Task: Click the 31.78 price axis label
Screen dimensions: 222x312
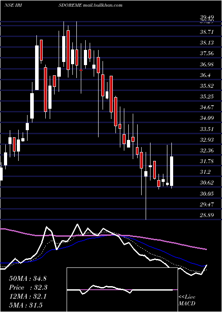Action: (x=207, y=161)
